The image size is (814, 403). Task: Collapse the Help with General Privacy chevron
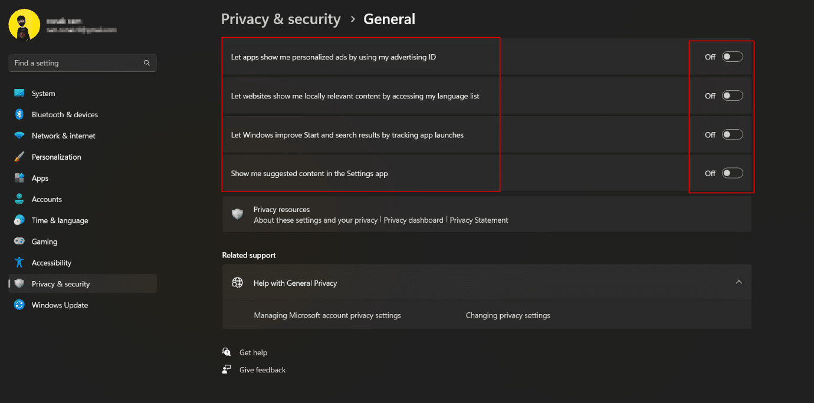coord(738,283)
